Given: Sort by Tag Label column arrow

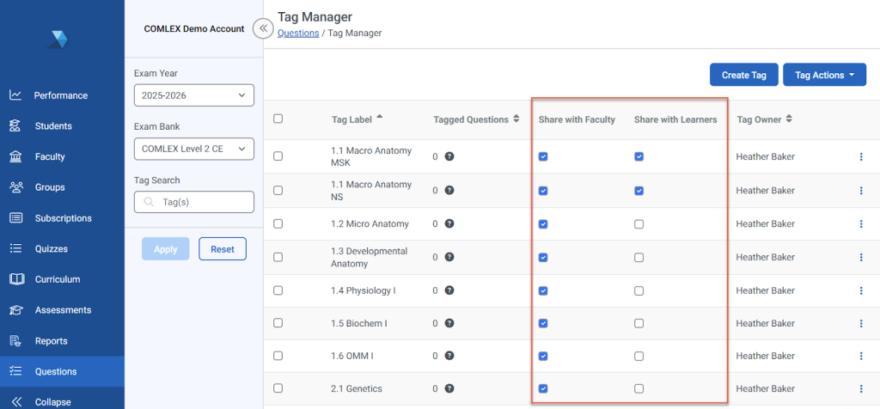Looking at the screenshot, I should pyautogui.click(x=380, y=119).
